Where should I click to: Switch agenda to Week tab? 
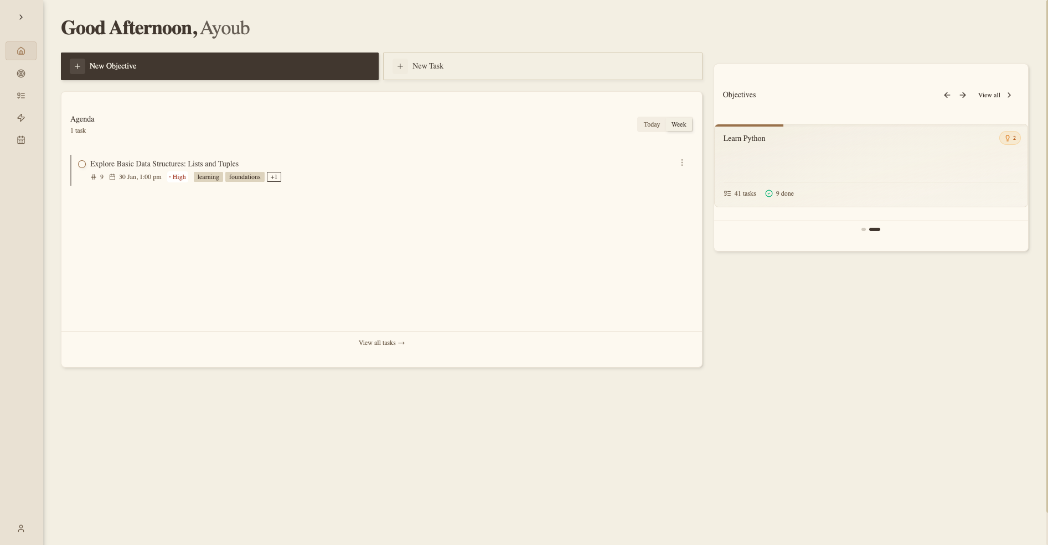click(679, 124)
